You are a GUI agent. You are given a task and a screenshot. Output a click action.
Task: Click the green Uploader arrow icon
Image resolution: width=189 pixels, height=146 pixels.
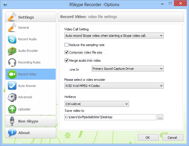pyautogui.click(x=12, y=109)
